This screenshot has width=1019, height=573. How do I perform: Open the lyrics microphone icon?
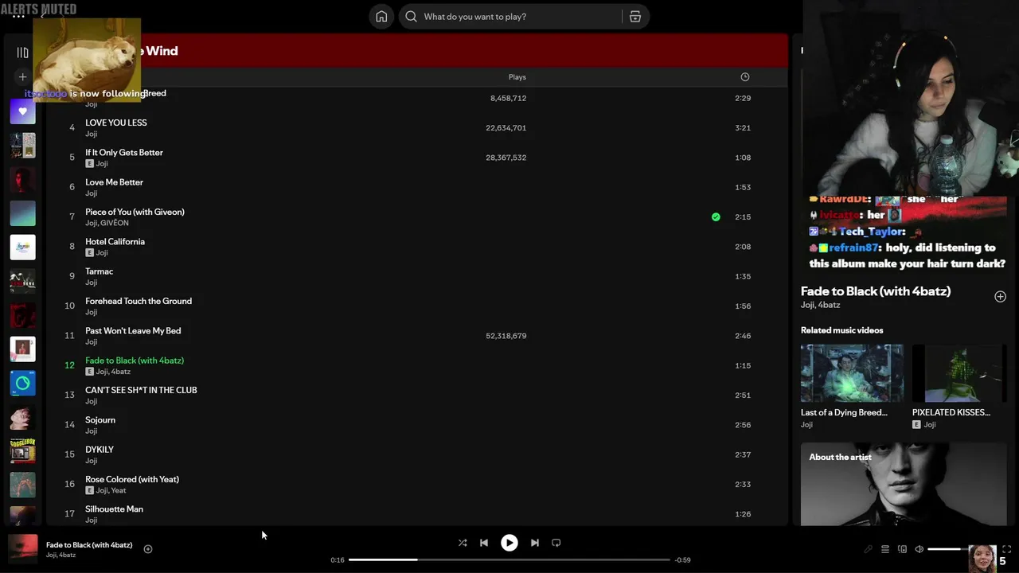tap(868, 549)
